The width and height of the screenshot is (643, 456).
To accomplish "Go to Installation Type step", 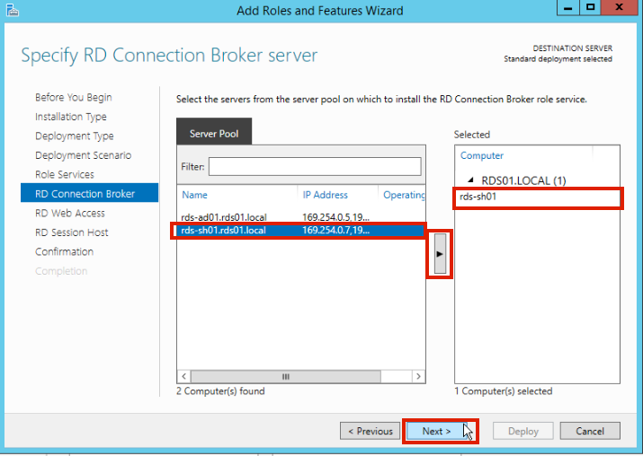I will [x=70, y=117].
